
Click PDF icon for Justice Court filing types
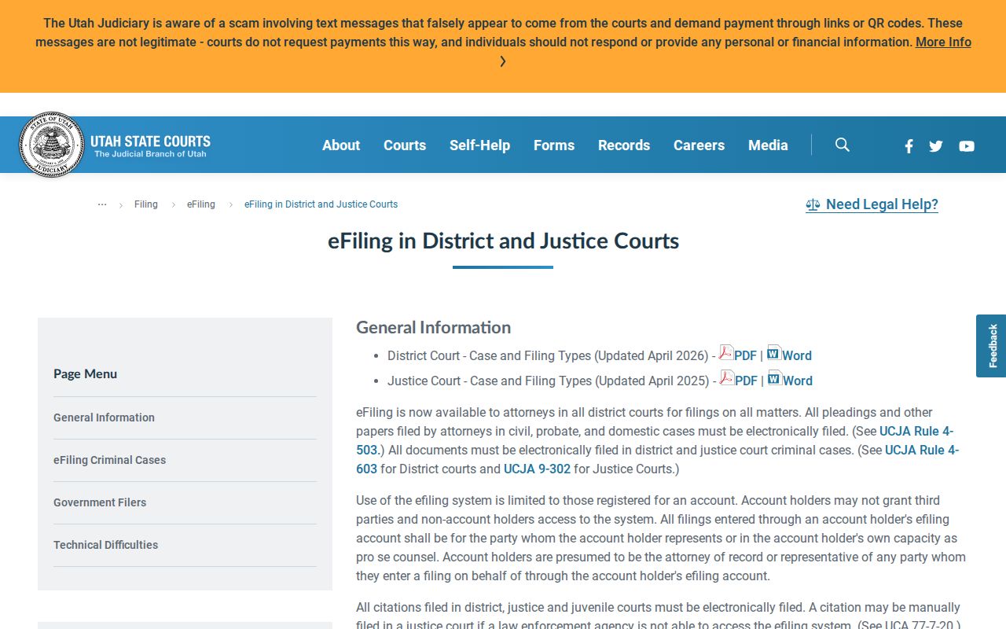tap(727, 378)
